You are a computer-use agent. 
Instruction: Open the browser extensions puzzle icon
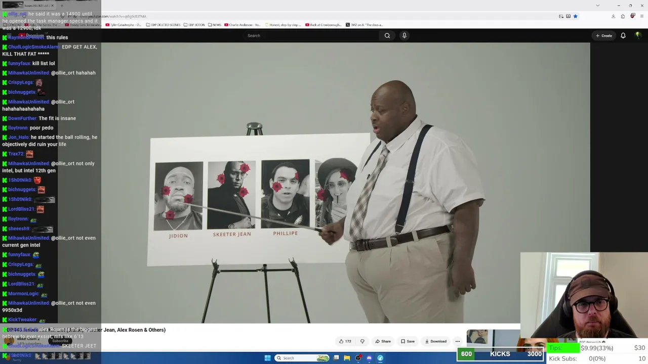coord(623,16)
